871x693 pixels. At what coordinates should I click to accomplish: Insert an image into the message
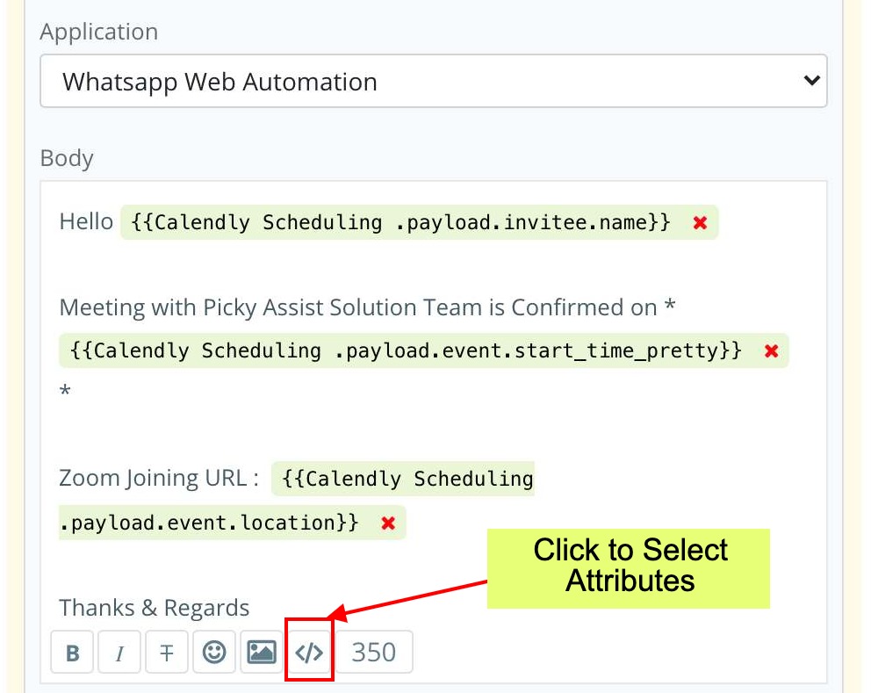pos(262,652)
